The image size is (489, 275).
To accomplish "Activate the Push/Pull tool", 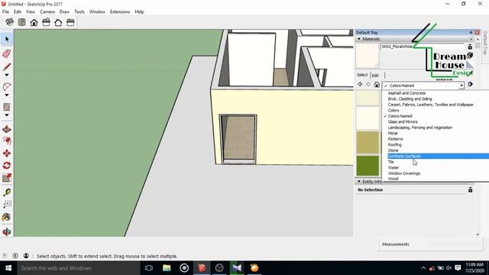I will 7,129.
